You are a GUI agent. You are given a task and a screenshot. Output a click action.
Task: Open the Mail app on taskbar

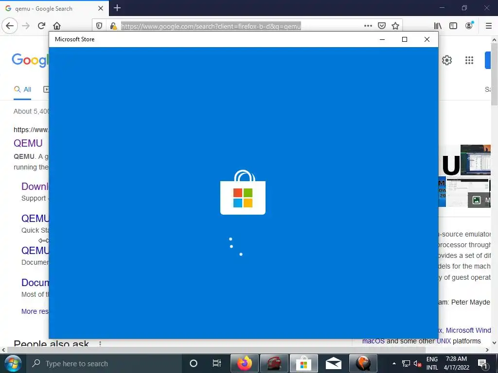point(334,363)
